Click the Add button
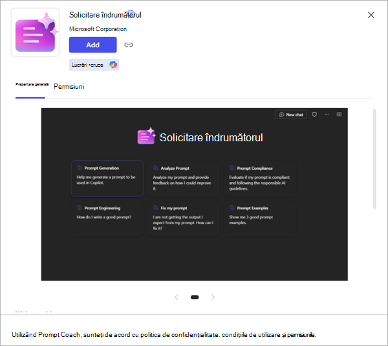388x346 pixels. coord(92,45)
